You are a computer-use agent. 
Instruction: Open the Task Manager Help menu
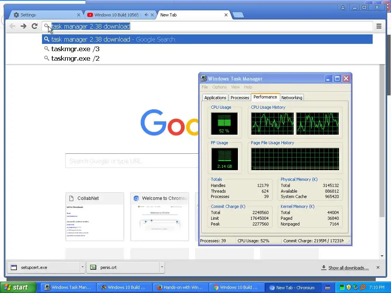tap(248, 87)
